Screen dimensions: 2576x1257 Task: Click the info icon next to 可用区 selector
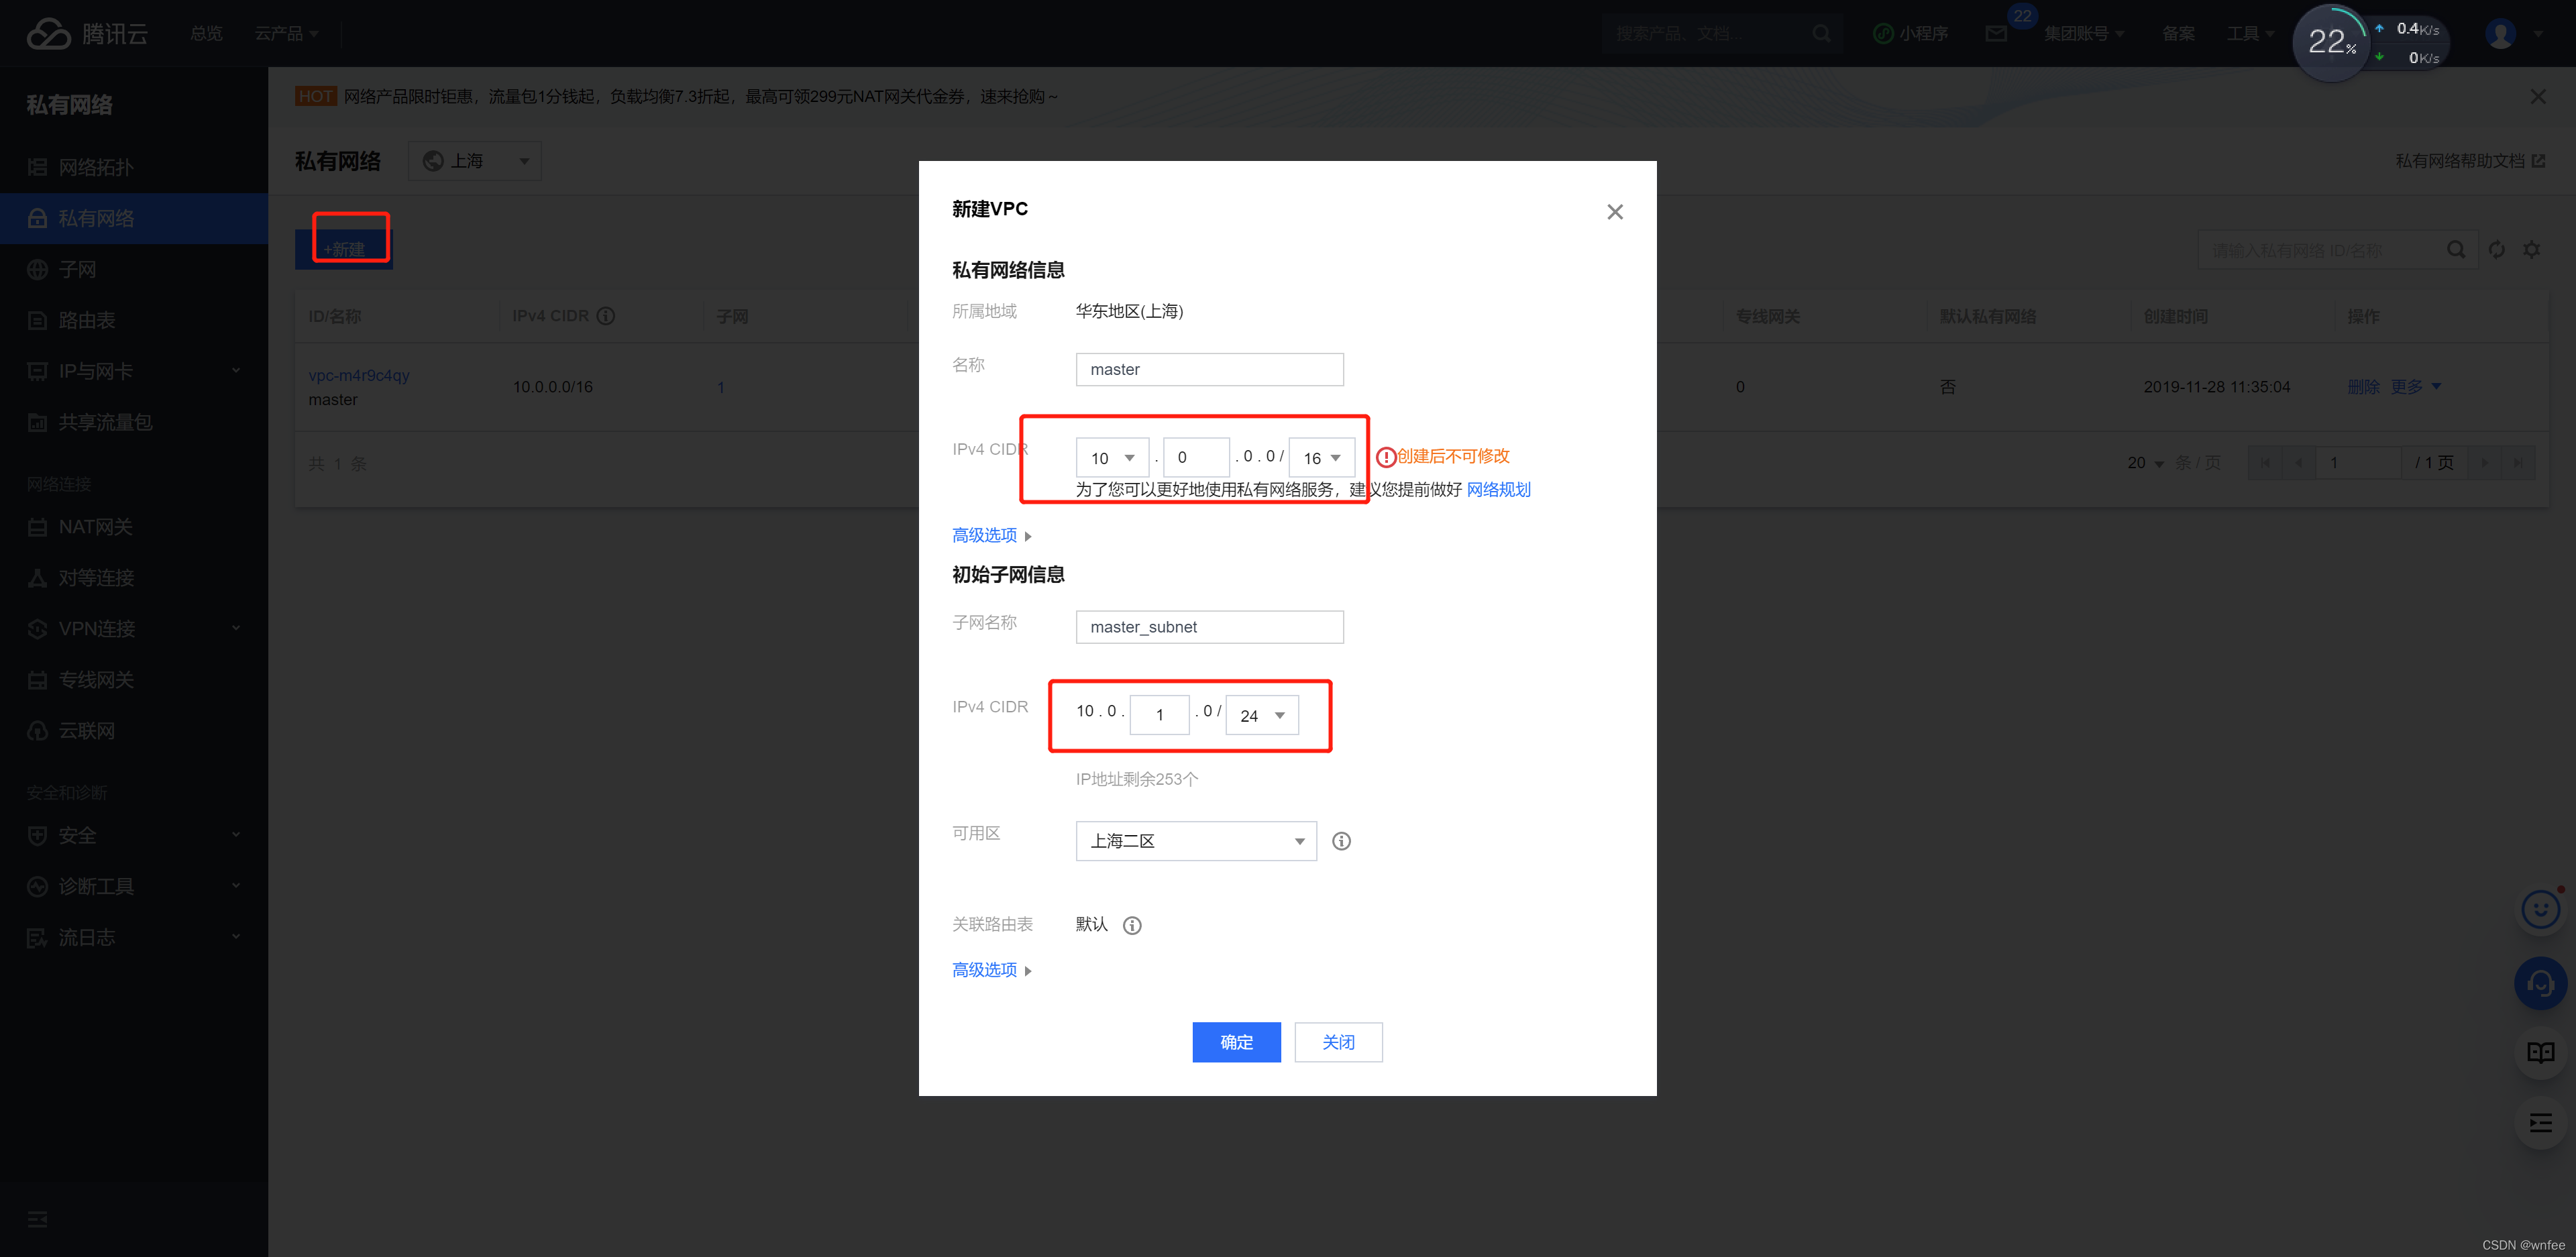tap(1341, 840)
